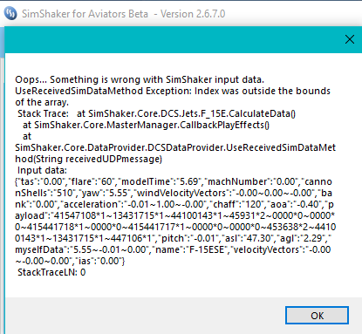This screenshot has height=334, width=362.
Task: Select the 'hod(String receivedUDPmessage)' text
Action: click(88, 159)
